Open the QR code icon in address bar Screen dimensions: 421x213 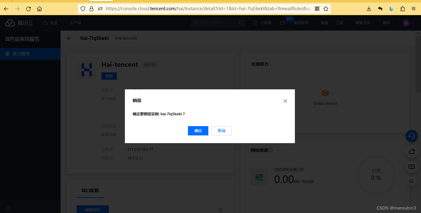click(x=317, y=9)
